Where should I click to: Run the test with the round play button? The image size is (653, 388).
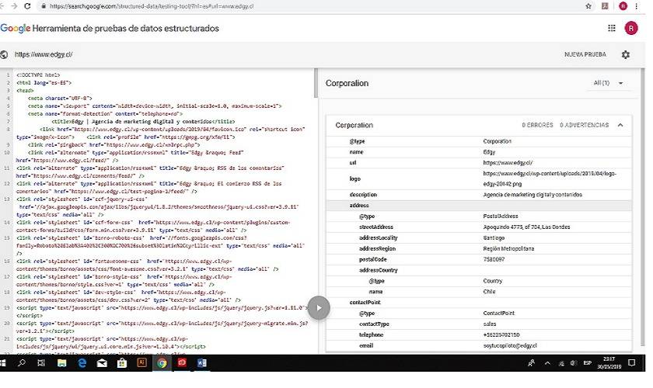point(319,308)
